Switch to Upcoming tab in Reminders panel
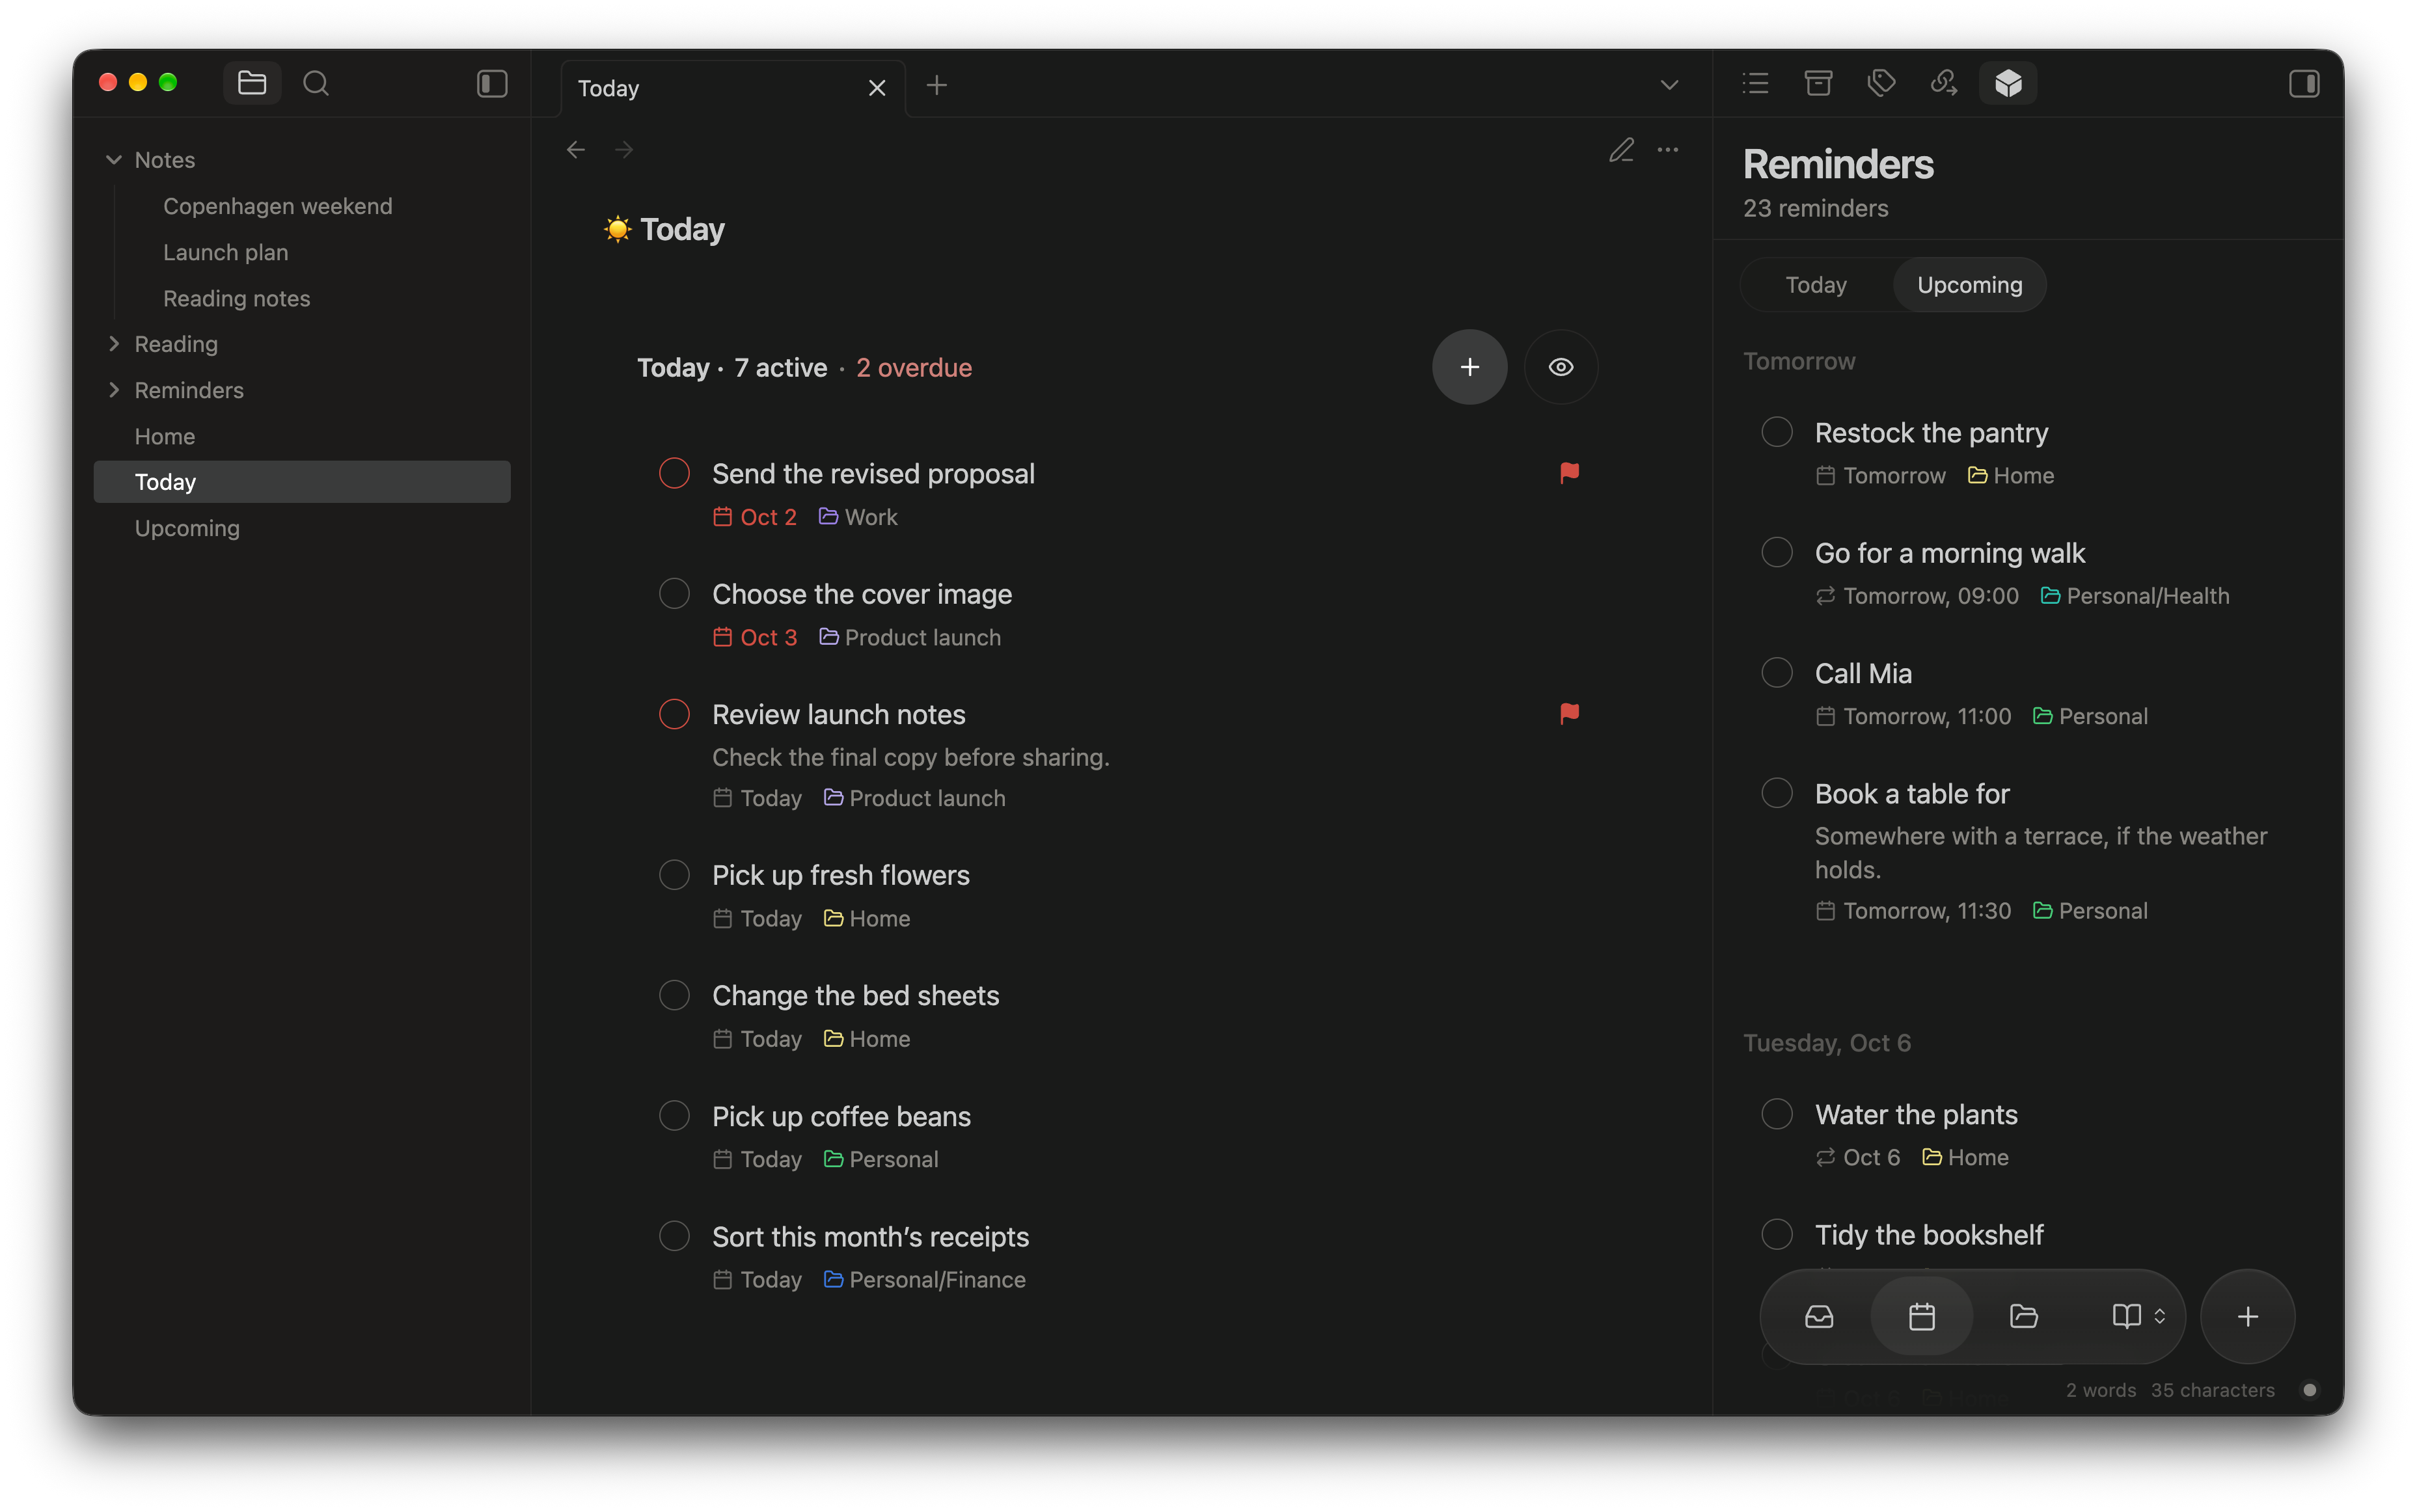This screenshot has height=1512, width=2417. pos(1969,285)
